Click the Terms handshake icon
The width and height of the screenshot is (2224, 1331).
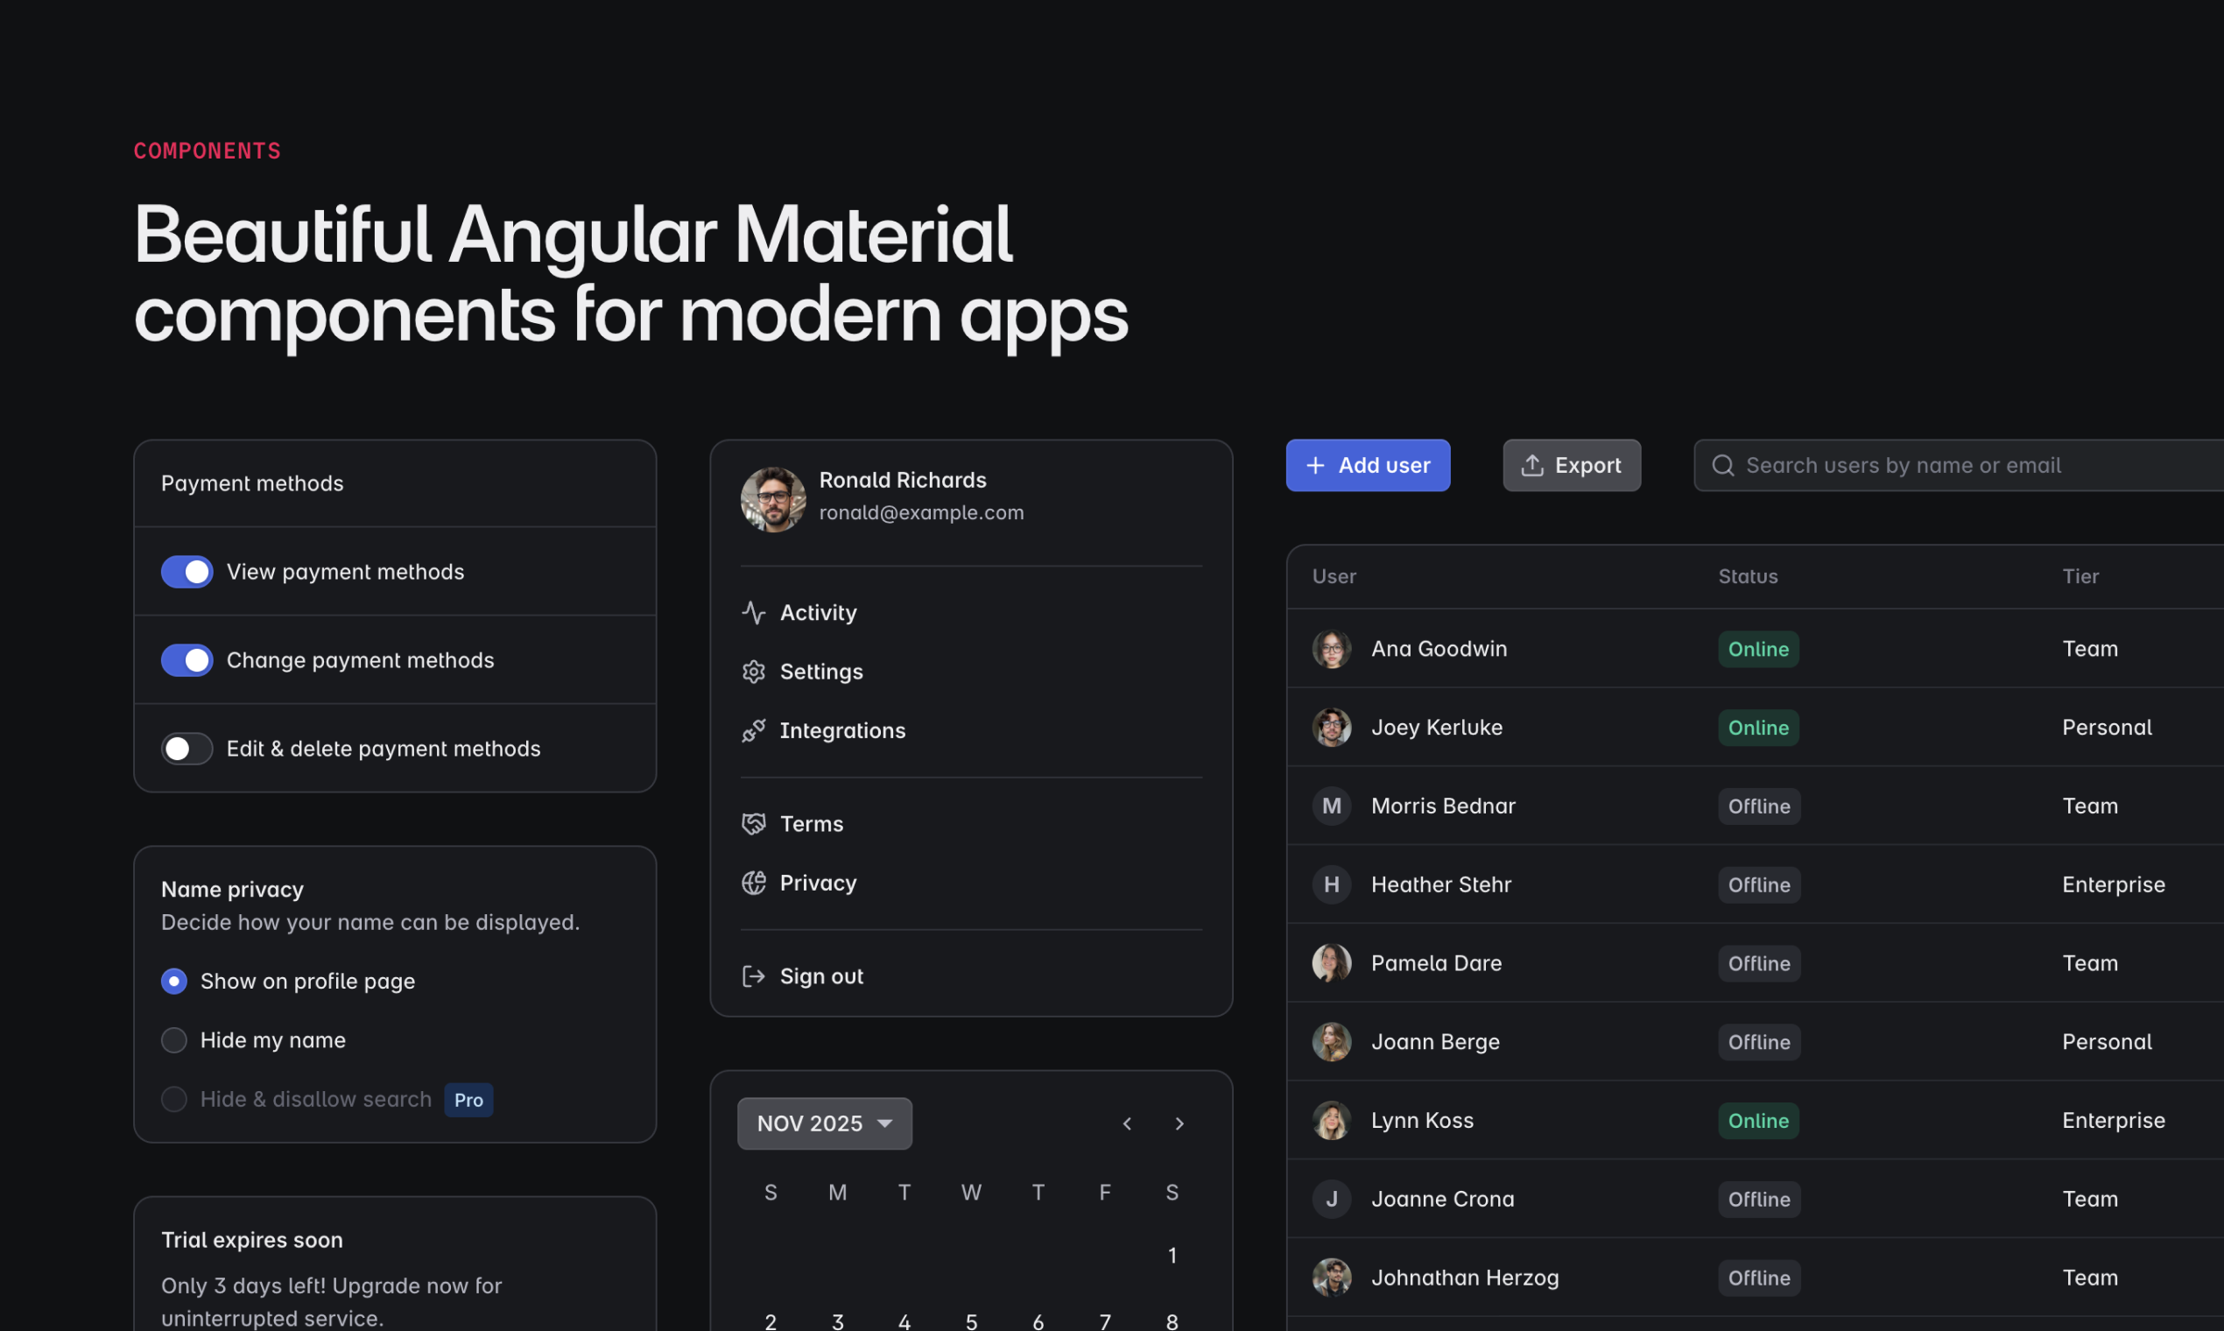[x=754, y=823]
